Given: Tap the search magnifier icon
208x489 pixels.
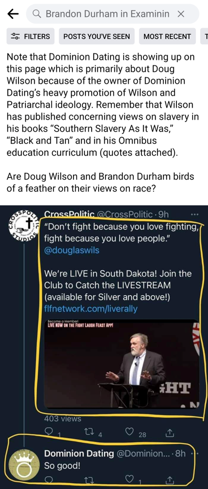Looking at the screenshot, I should (36, 14).
